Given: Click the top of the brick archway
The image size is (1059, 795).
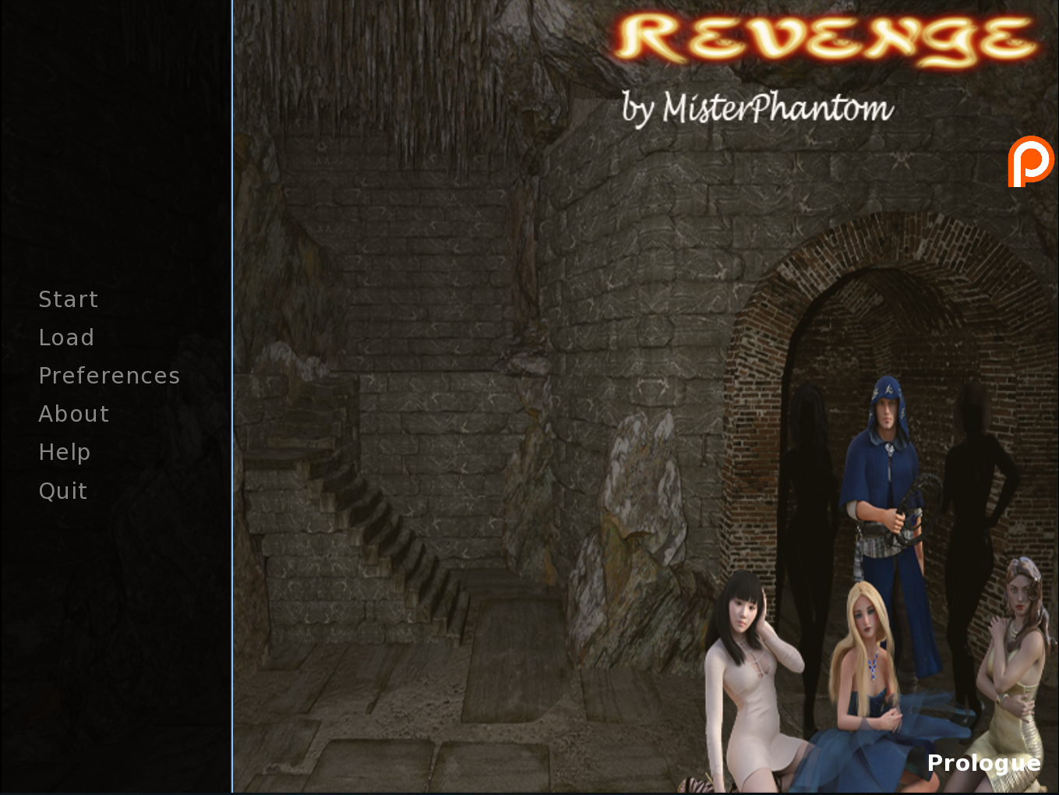Looking at the screenshot, I should (x=896, y=249).
